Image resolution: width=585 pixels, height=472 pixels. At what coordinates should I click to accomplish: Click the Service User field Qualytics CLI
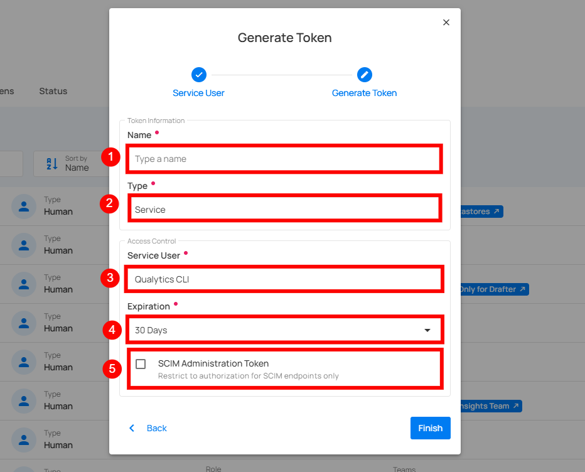point(284,279)
